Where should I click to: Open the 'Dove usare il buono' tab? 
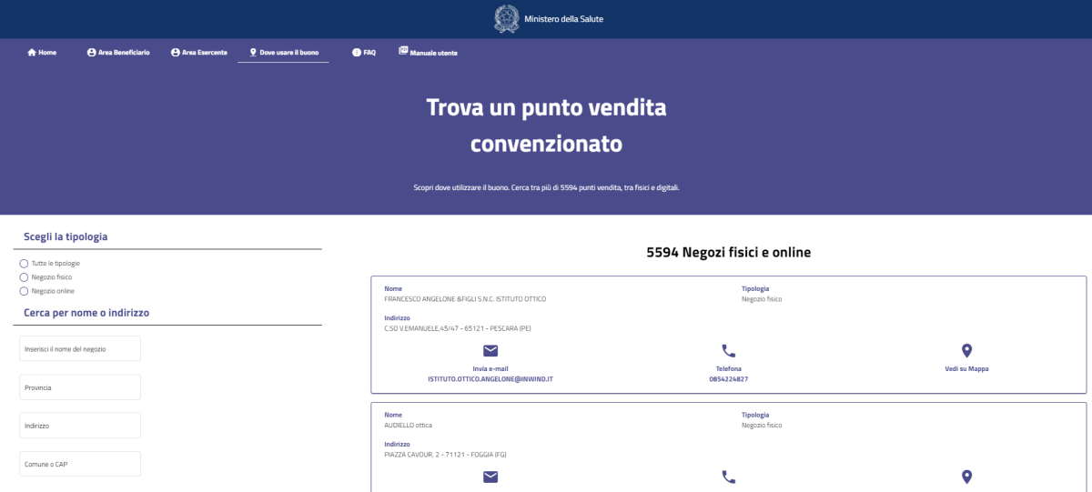click(284, 53)
